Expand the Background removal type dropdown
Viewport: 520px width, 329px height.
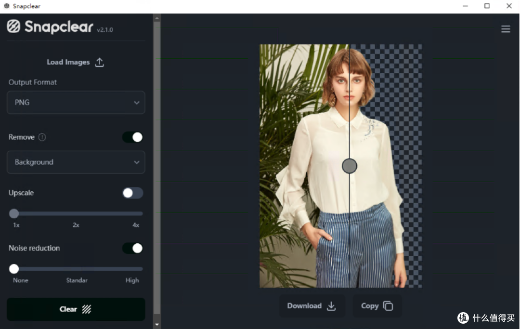[76, 162]
